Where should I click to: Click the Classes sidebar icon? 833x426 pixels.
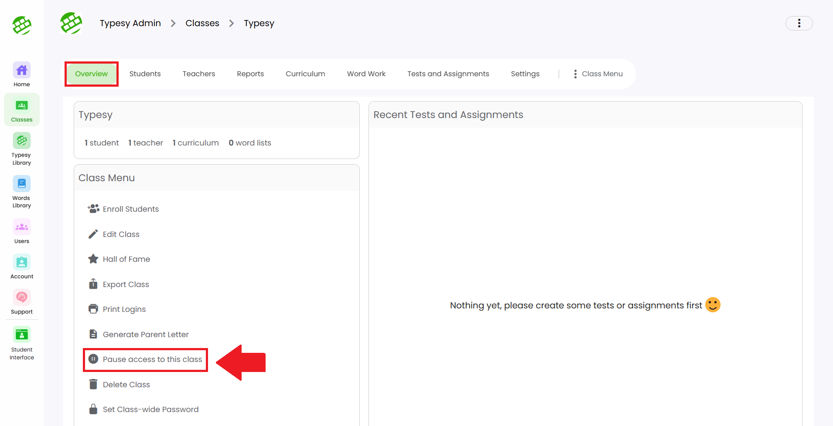click(x=21, y=110)
